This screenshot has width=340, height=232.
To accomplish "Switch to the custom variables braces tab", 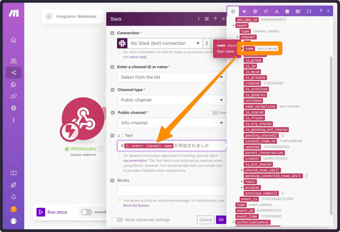I will pos(309,11).
